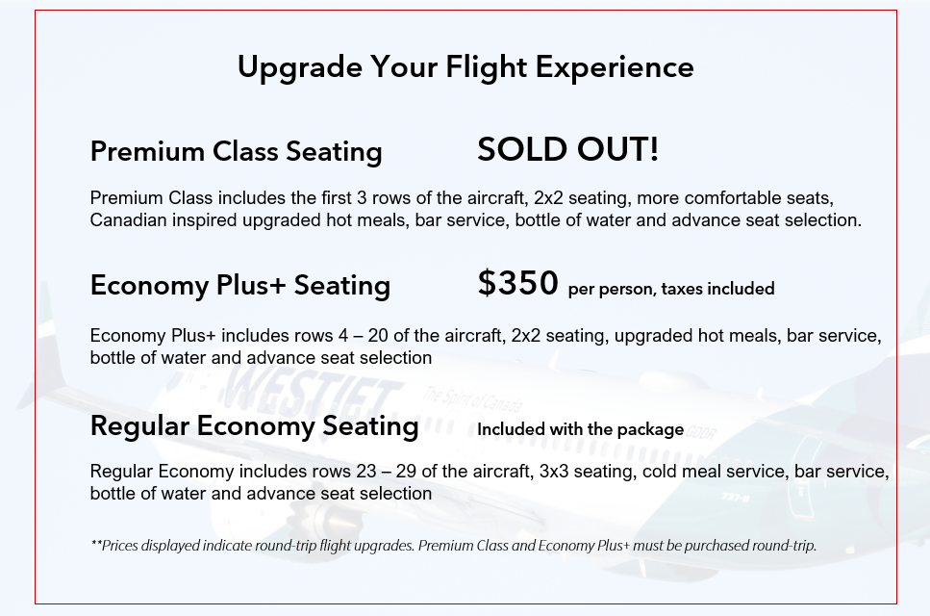Click the 737-8 marking on the engine
The image size is (930, 616).
736,497
